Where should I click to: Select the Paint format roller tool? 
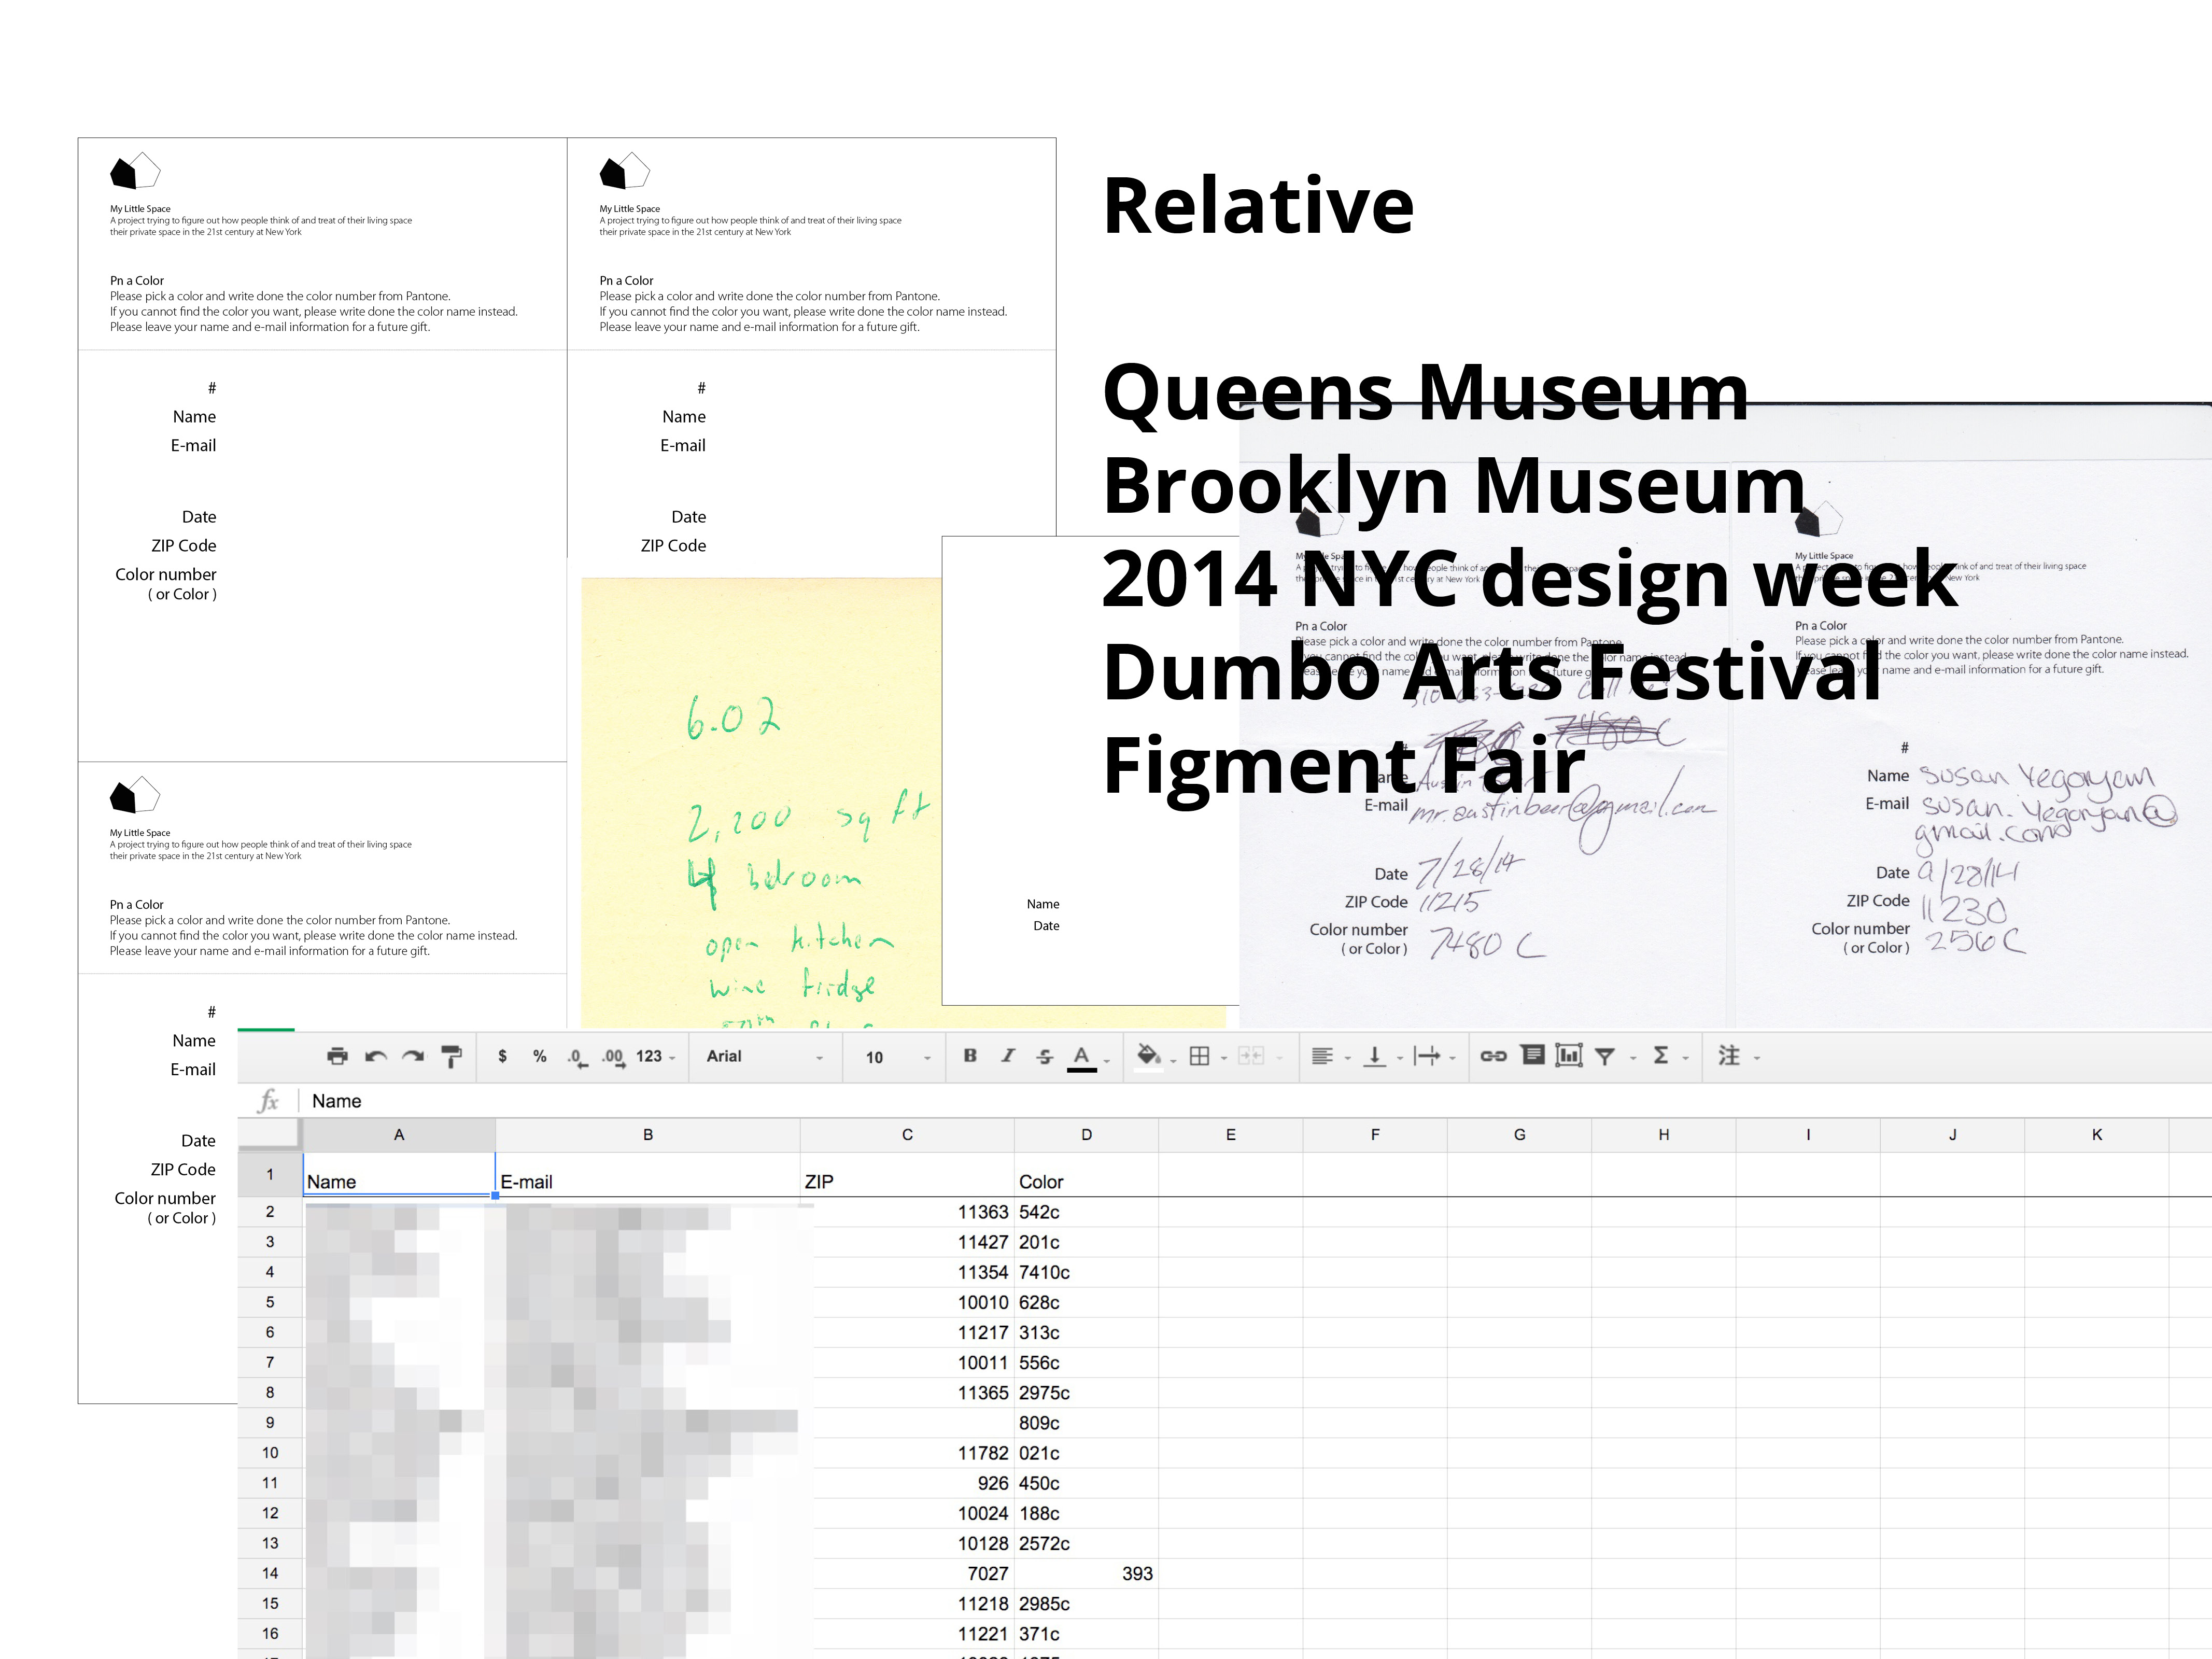click(451, 1056)
